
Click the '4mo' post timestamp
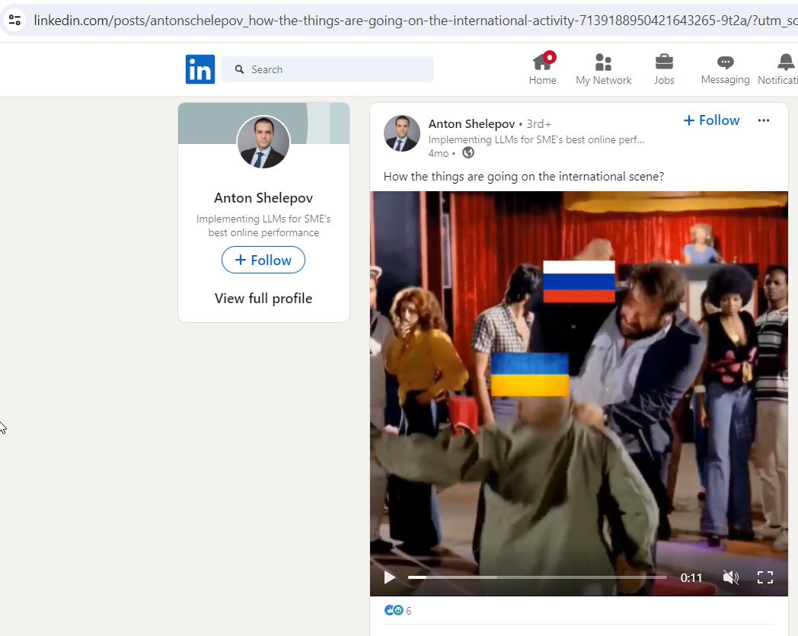tap(439, 153)
